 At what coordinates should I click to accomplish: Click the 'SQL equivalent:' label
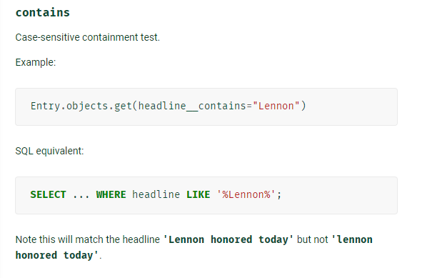[49, 151]
